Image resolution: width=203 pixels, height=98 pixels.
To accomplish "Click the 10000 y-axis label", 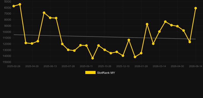I will [7, 32].
